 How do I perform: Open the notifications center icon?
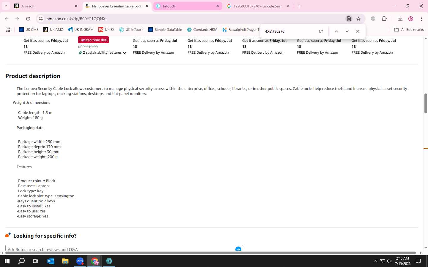click(x=418, y=261)
